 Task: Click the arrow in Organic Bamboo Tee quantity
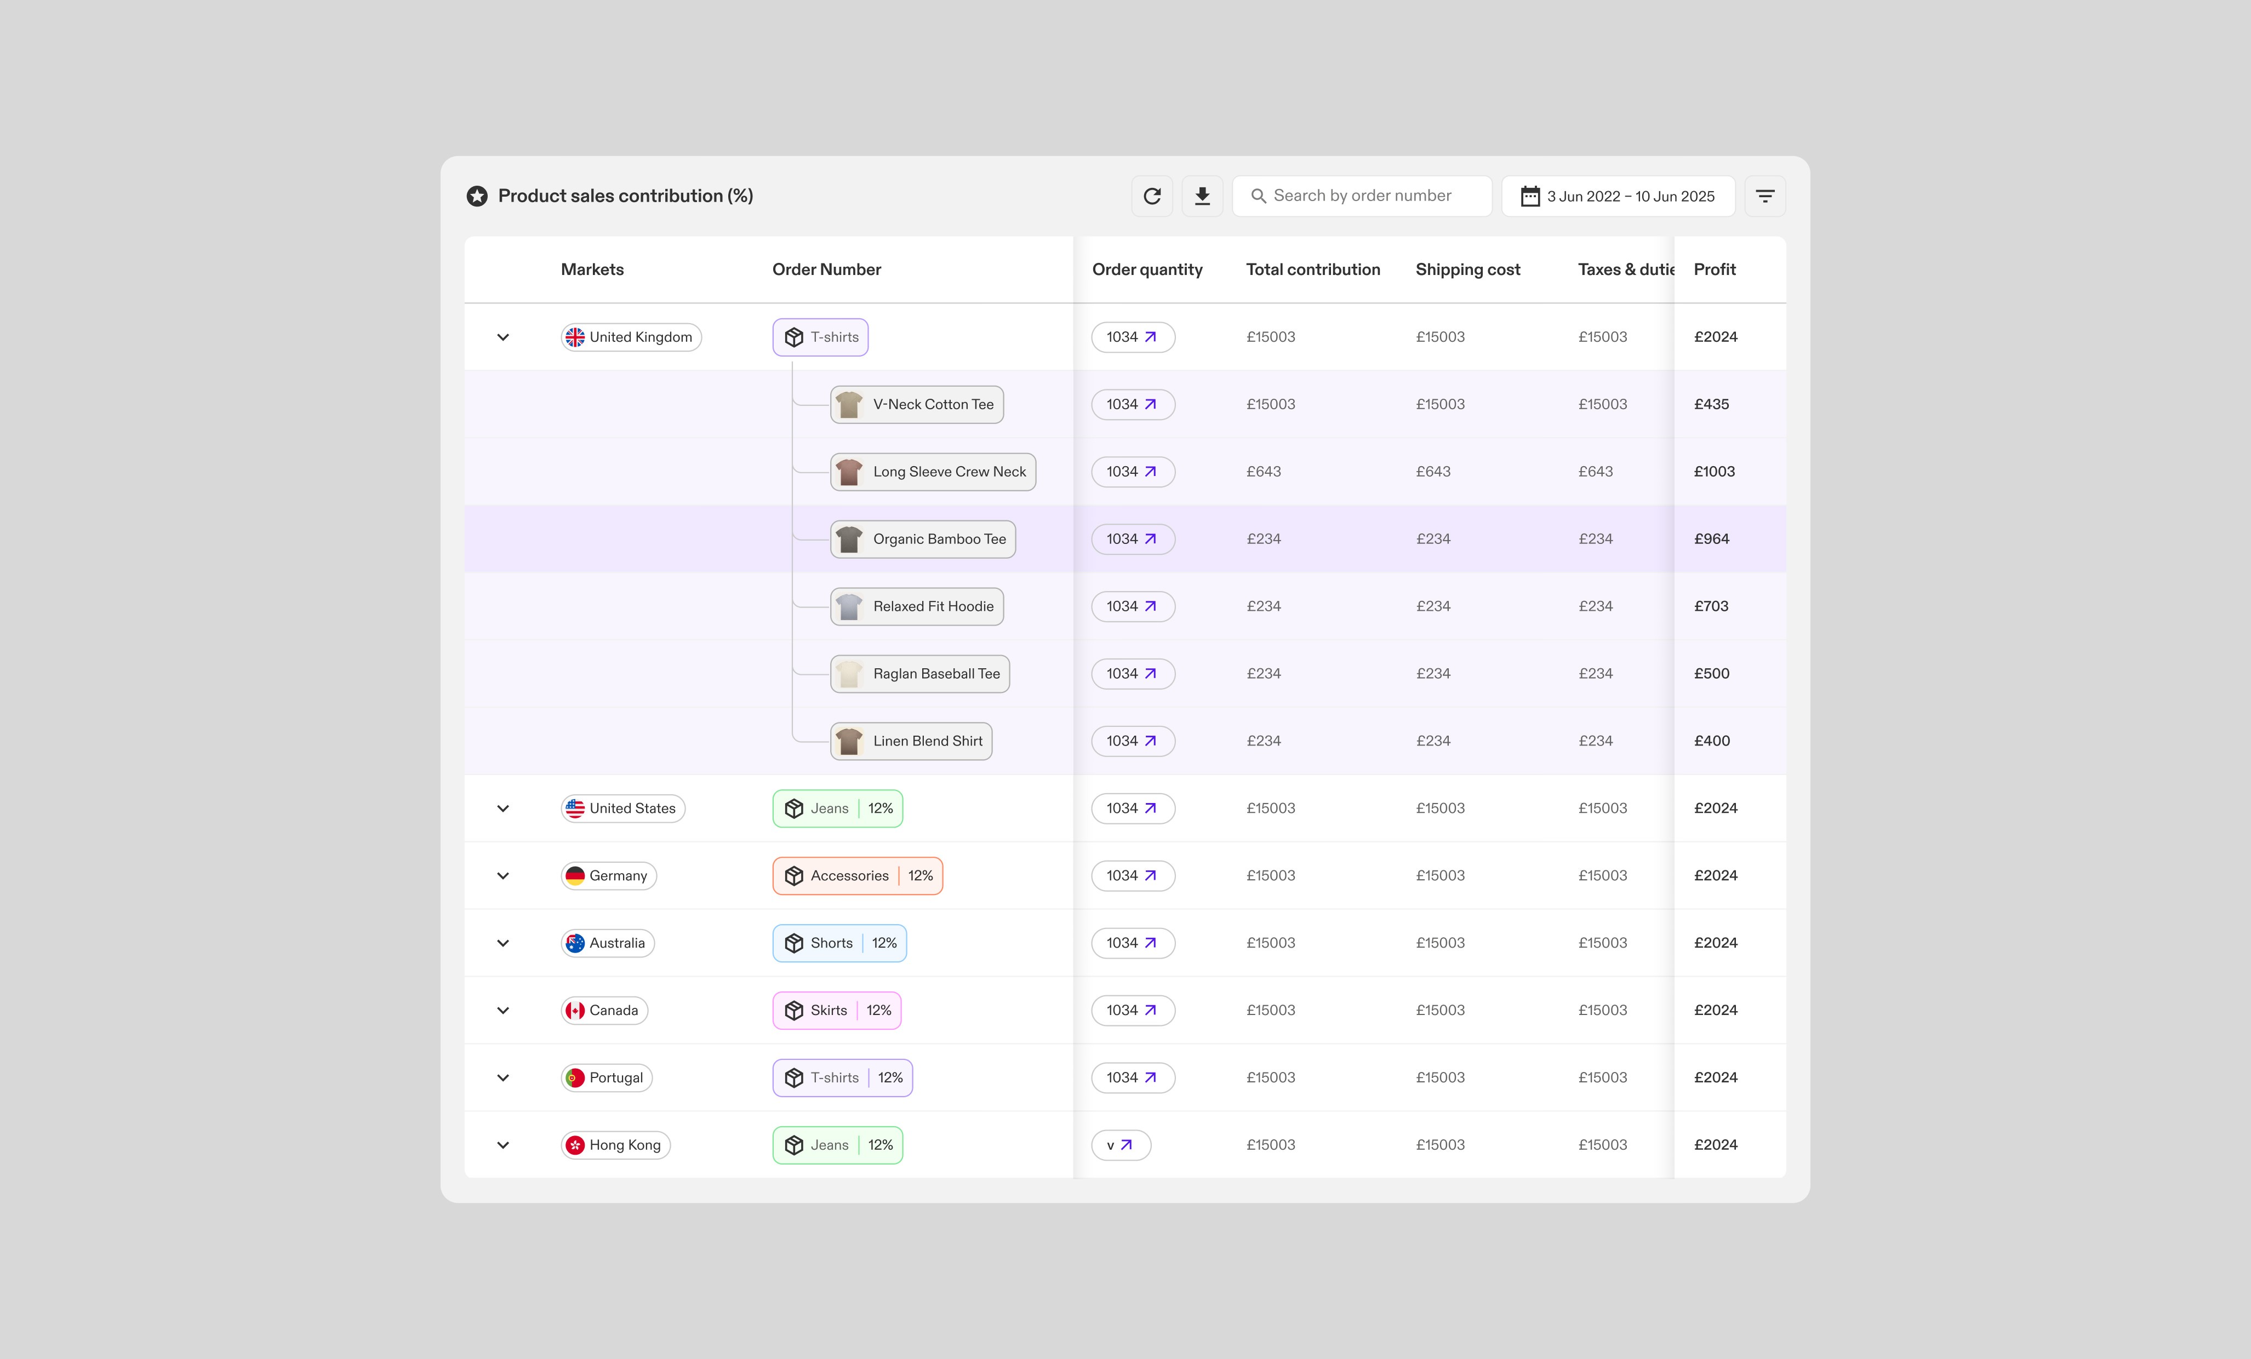1151,539
